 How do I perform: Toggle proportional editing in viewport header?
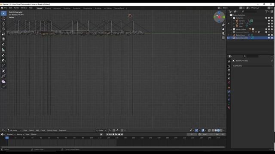(x=122, y=130)
